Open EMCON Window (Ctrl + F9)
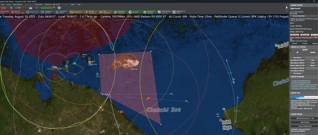This screenshot has height=135, width=318. [305, 118]
